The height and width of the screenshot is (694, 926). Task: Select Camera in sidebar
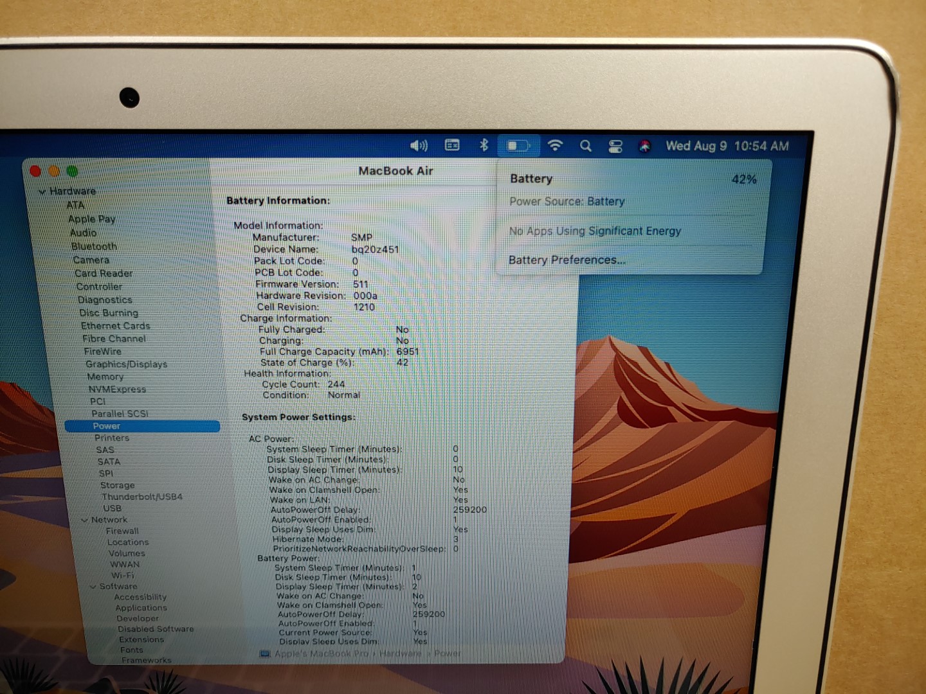click(91, 260)
